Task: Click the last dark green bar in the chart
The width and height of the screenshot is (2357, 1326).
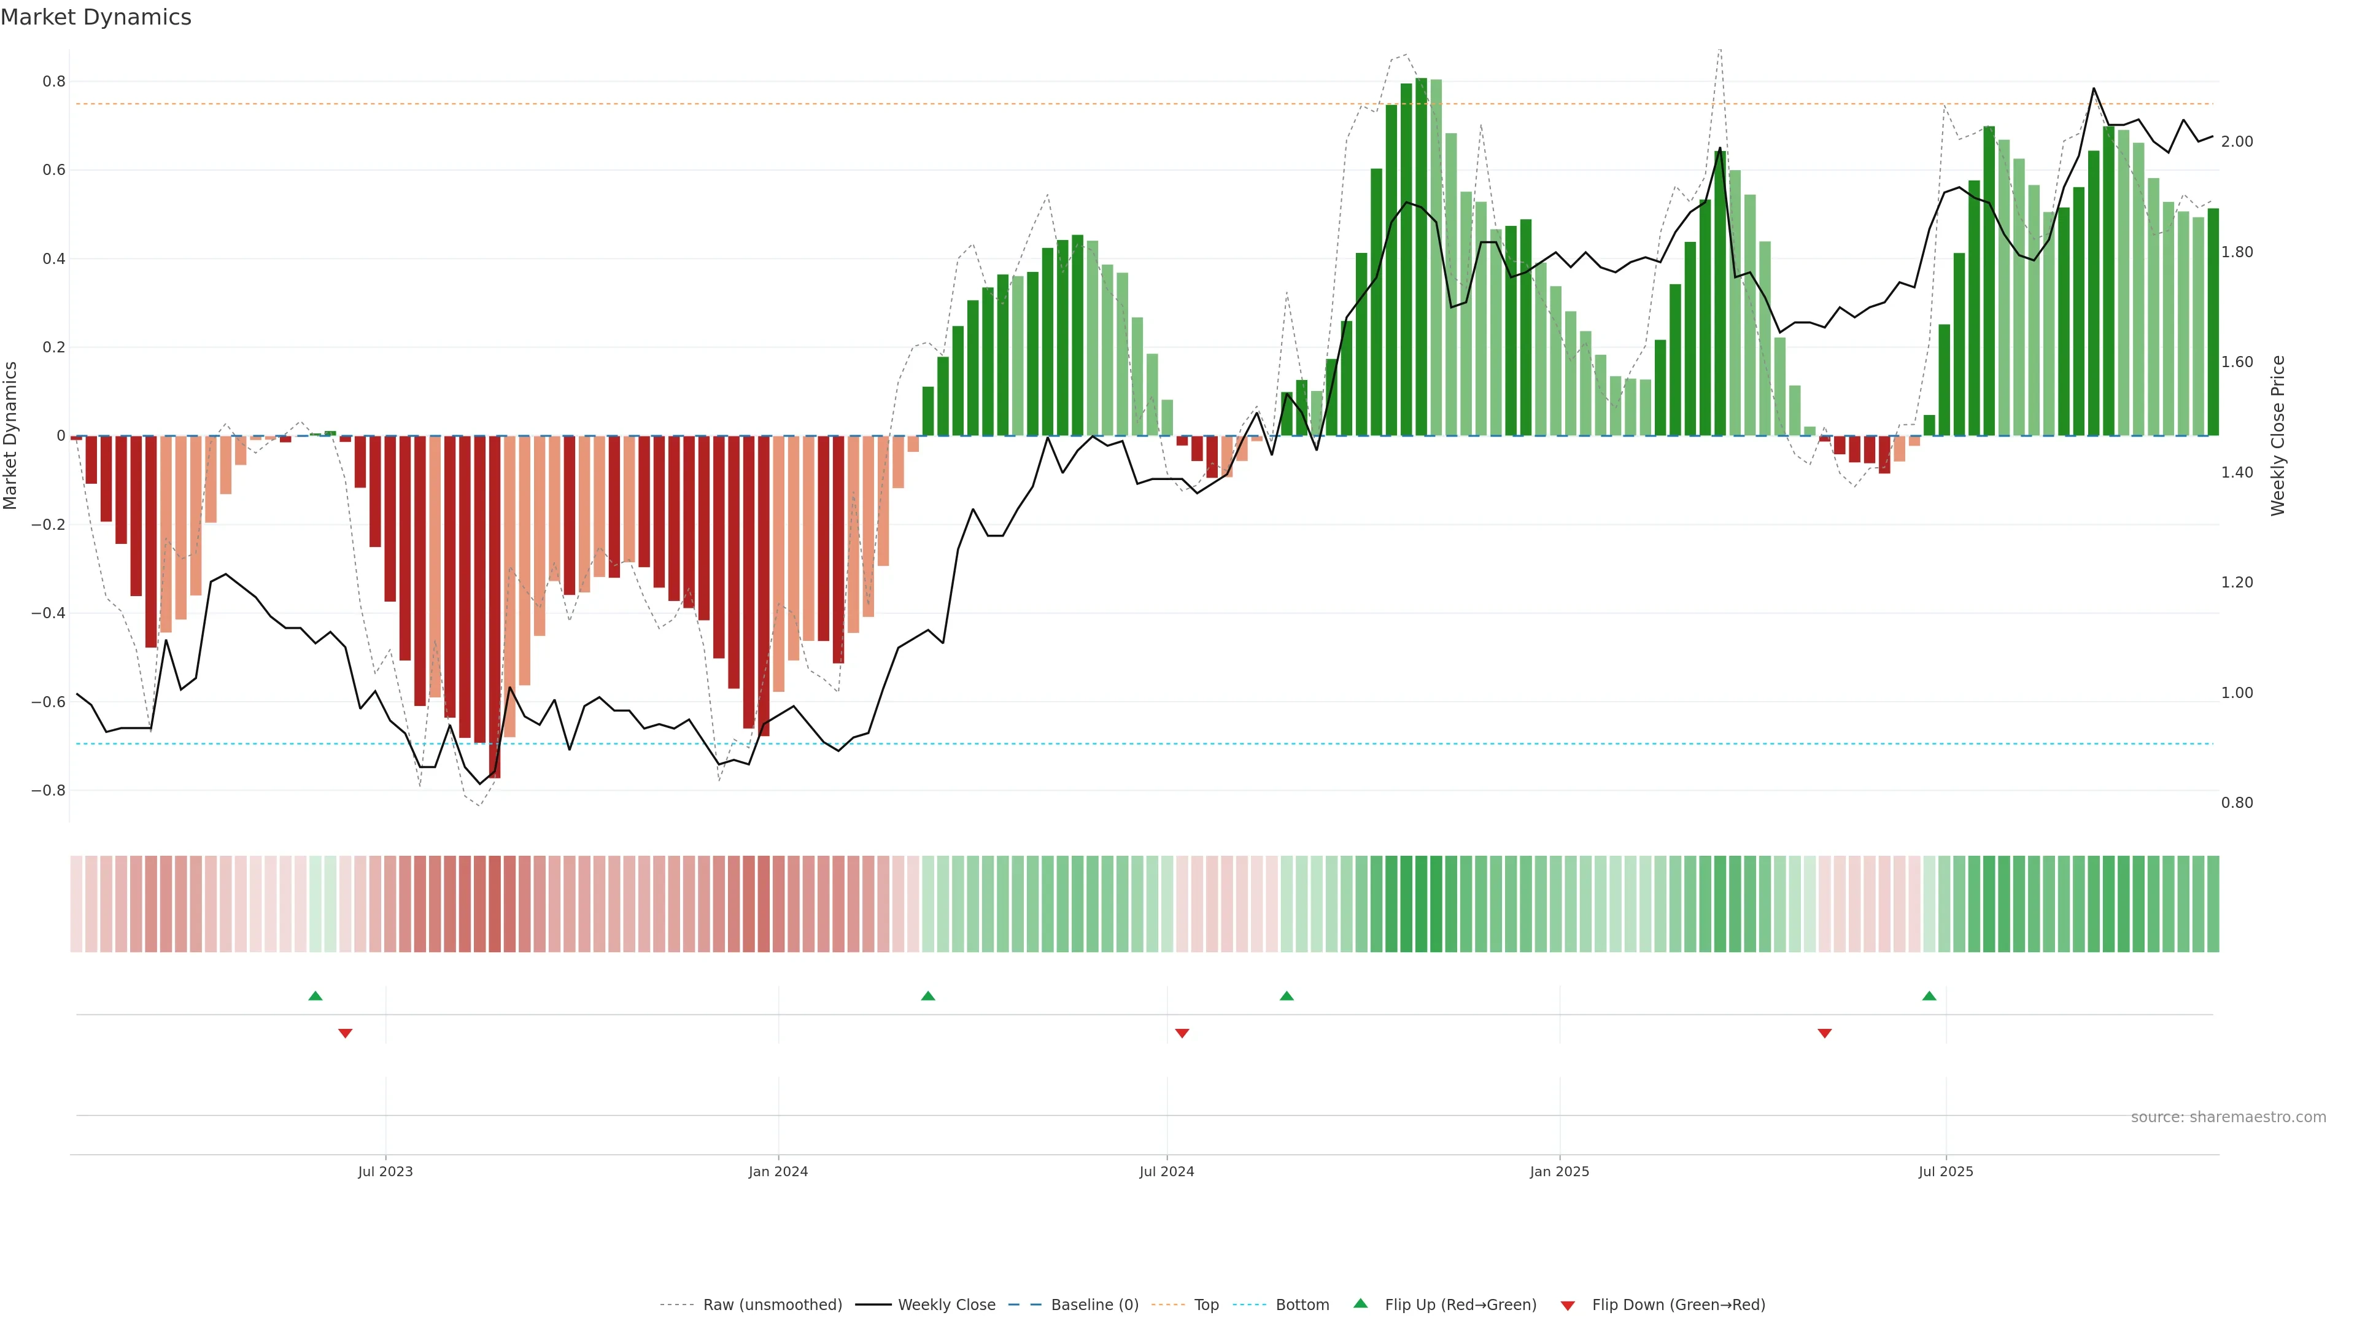Action: pyautogui.click(x=2212, y=322)
